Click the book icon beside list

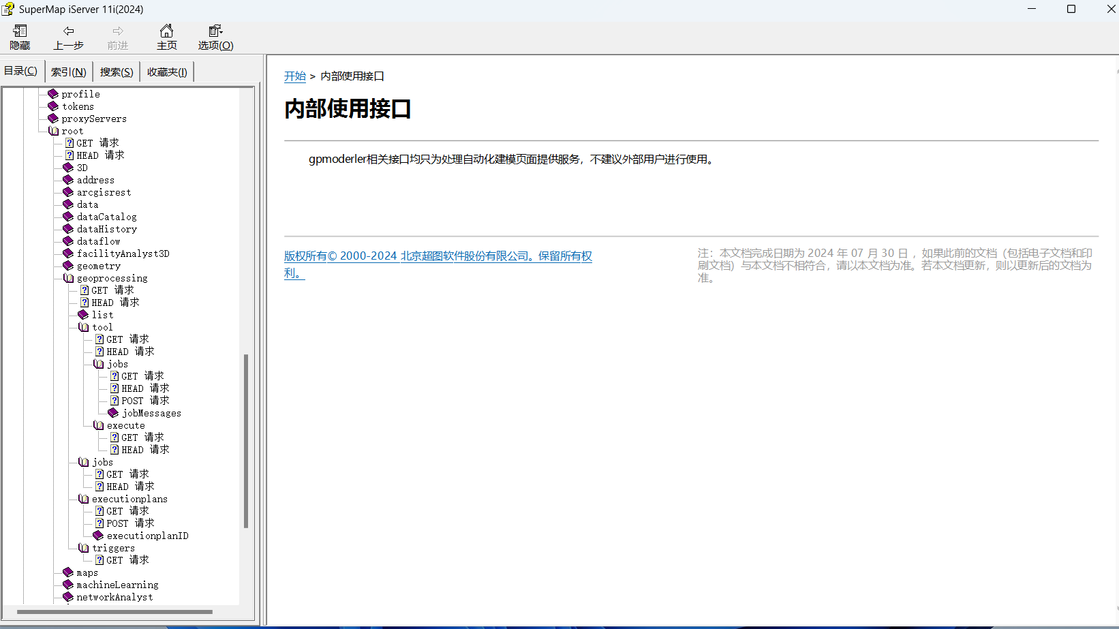[x=83, y=315]
